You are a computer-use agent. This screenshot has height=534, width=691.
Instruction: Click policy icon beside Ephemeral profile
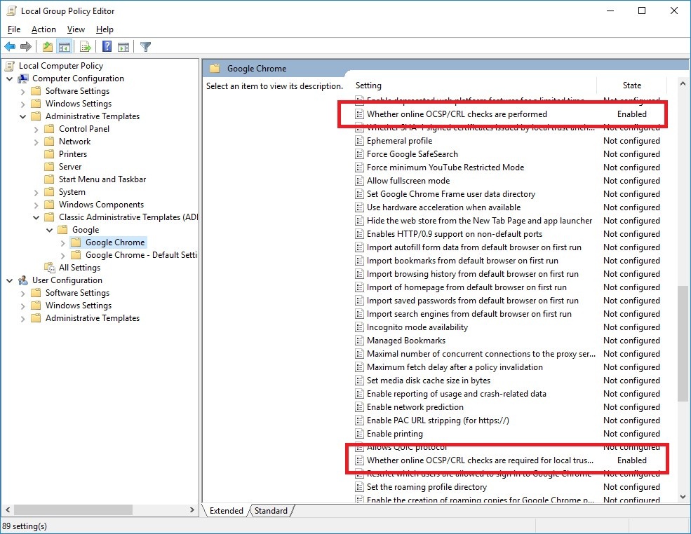coord(360,141)
